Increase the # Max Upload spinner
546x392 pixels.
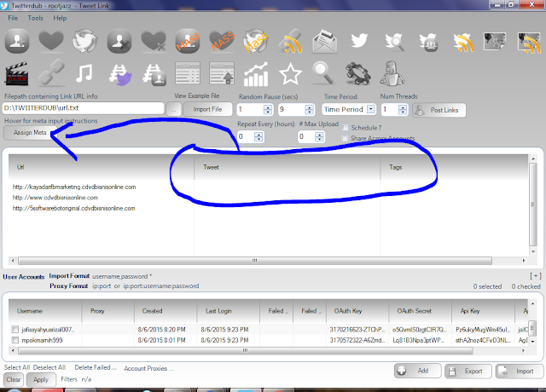(x=319, y=135)
